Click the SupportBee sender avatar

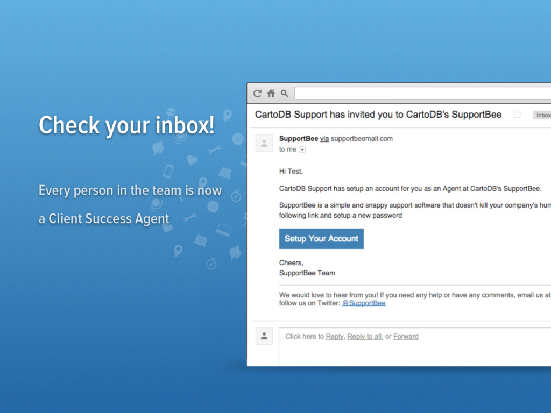pos(264,143)
